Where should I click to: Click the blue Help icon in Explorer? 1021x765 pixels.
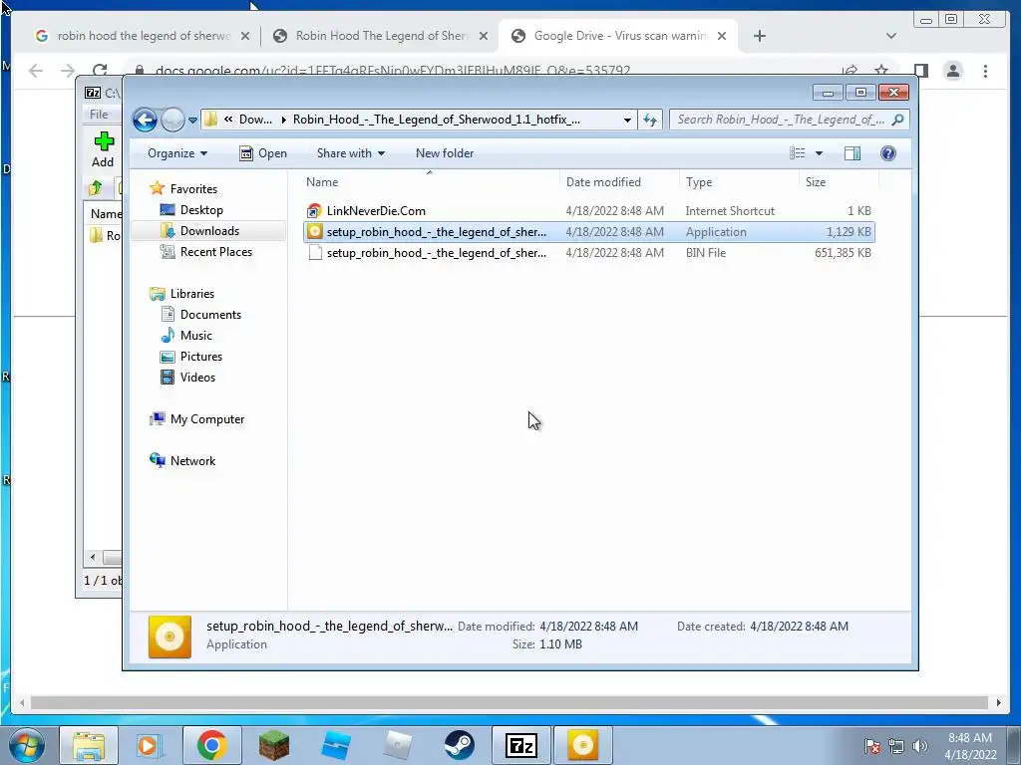coord(888,153)
